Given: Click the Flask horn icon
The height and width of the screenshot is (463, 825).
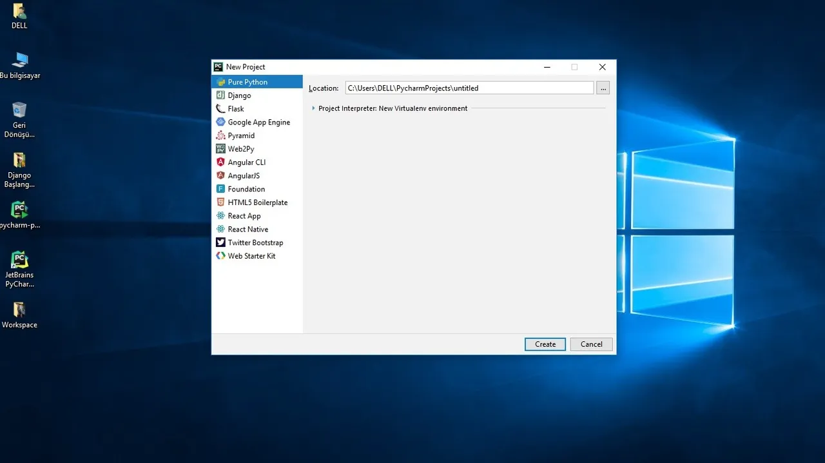Looking at the screenshot, I should (x=220, y=109).
